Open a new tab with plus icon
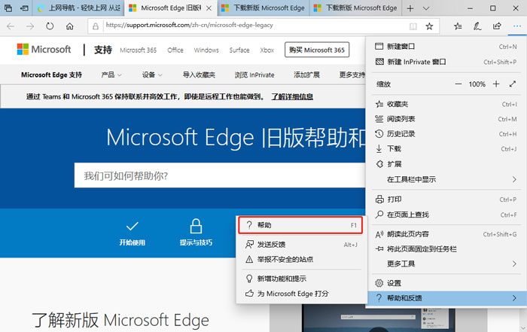Screen dimensions: 527x332 [410, 8]
